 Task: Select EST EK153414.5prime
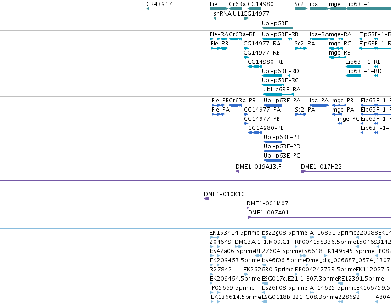point(234,233)
